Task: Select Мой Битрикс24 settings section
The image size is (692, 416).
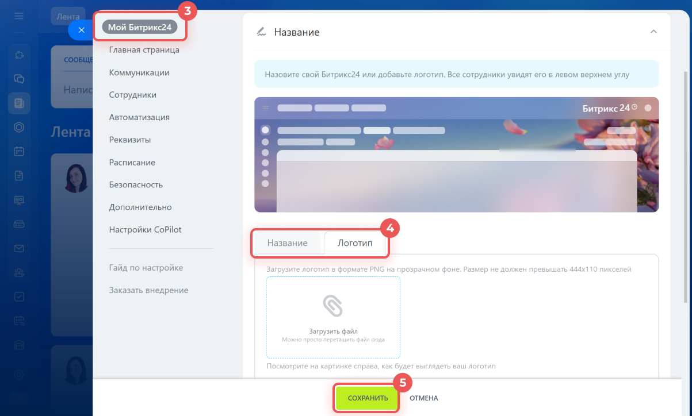Action: pos(140,26)
